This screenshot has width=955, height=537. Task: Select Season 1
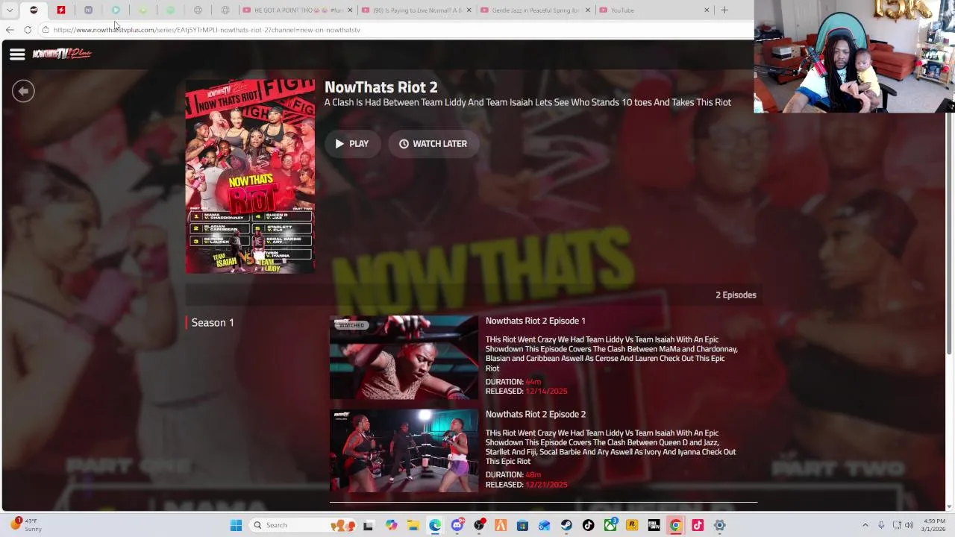[213, 322]
